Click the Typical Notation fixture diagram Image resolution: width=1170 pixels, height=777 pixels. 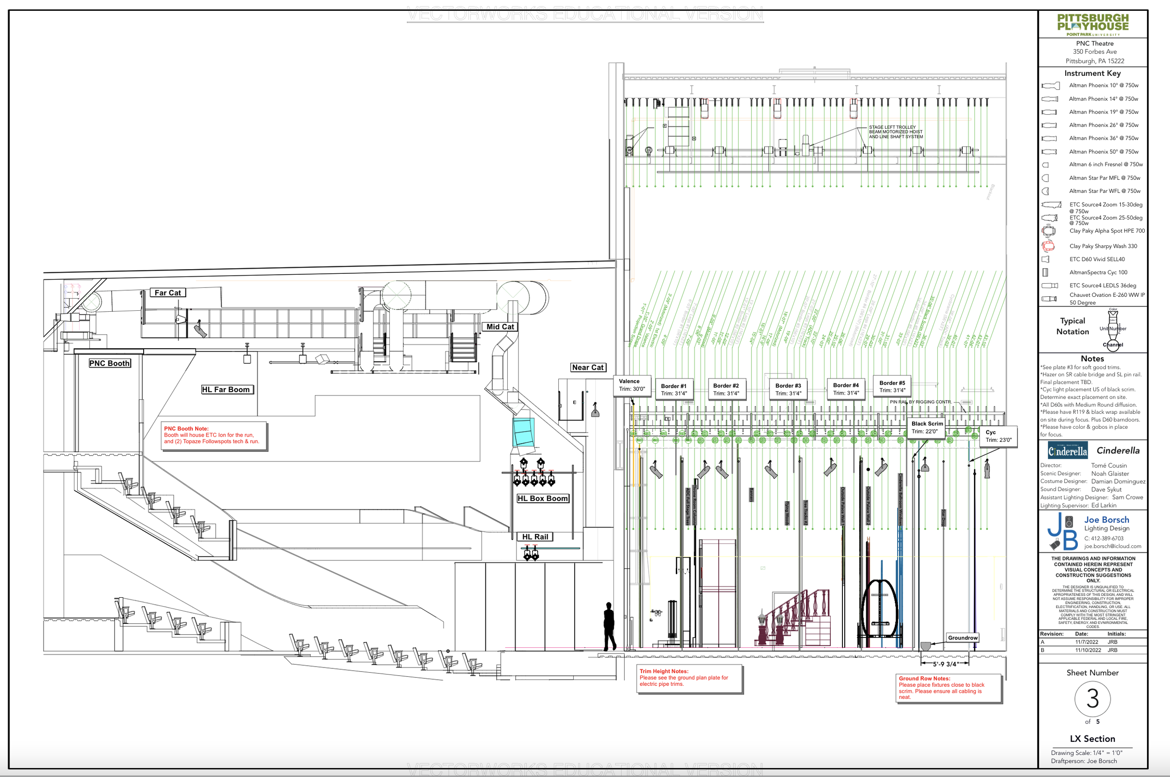coord(1112,329)
